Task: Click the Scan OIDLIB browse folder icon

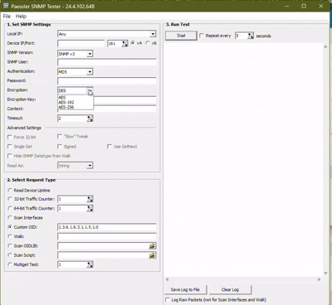Action: pyautogui.click(x=152, y=246)
